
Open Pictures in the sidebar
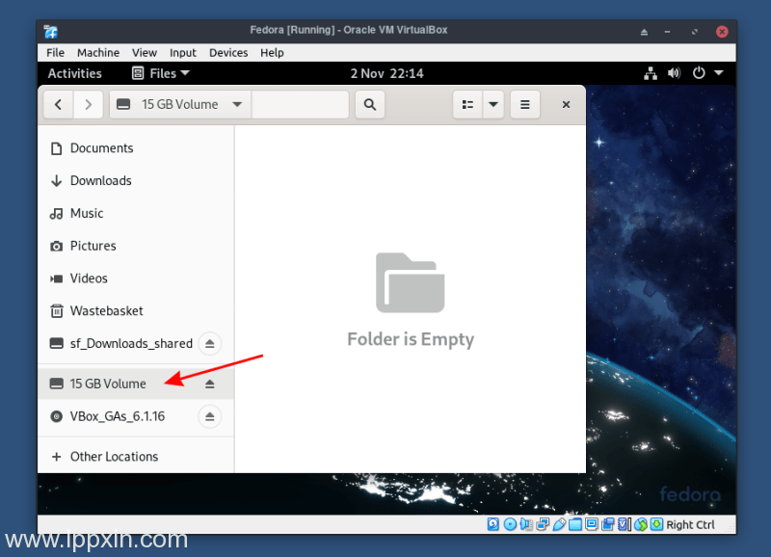[136, 246]
